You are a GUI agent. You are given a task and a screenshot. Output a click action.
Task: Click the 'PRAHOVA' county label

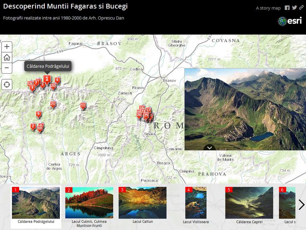[212, 174]
